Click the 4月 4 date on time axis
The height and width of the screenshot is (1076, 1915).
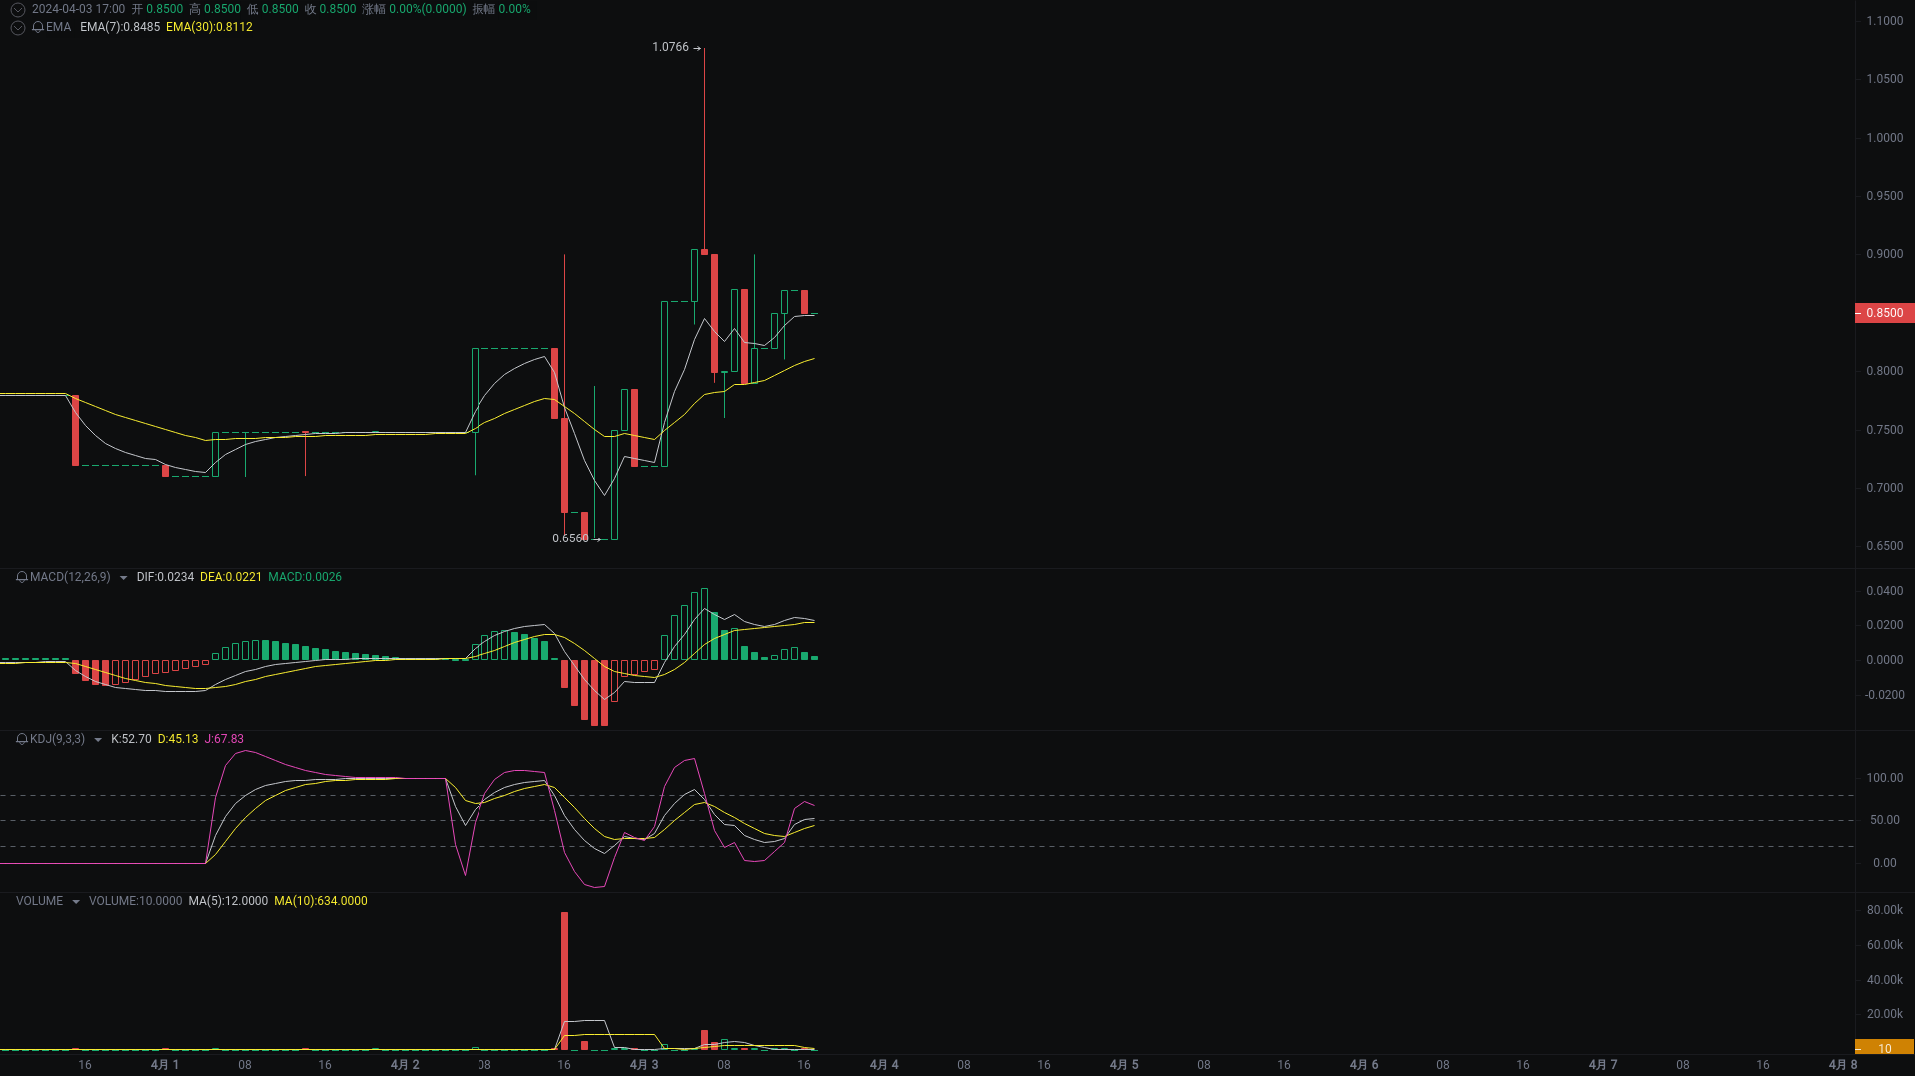[x=884, y=1065]
